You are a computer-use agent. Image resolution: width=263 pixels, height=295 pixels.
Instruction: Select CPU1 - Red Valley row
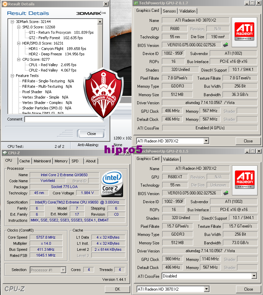(x=53, y=65)
